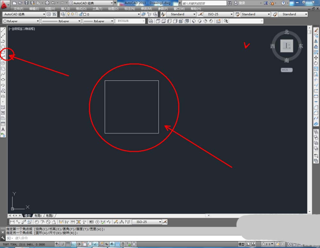This screenshot has width=320, height=248.
Task: Toggle Snap mode in status bar
Action: pyautogui.click(x=62, y=244)
